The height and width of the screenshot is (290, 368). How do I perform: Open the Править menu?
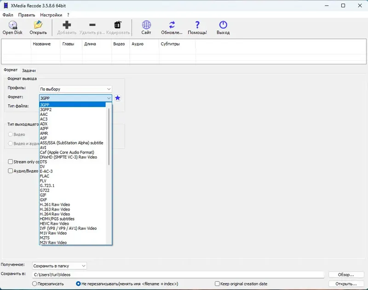(x=27, y=15)
